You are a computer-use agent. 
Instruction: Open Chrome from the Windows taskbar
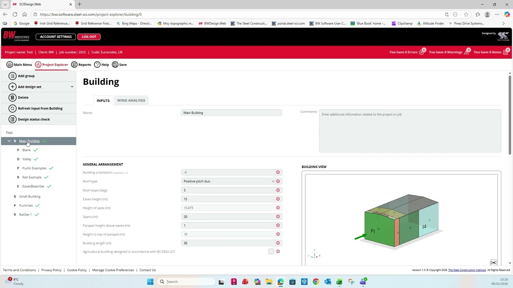point(316,282)
